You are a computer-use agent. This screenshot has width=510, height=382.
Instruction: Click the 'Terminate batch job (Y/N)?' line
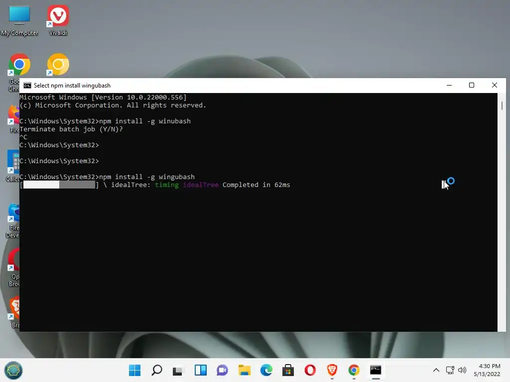click(x=71, y=129)
